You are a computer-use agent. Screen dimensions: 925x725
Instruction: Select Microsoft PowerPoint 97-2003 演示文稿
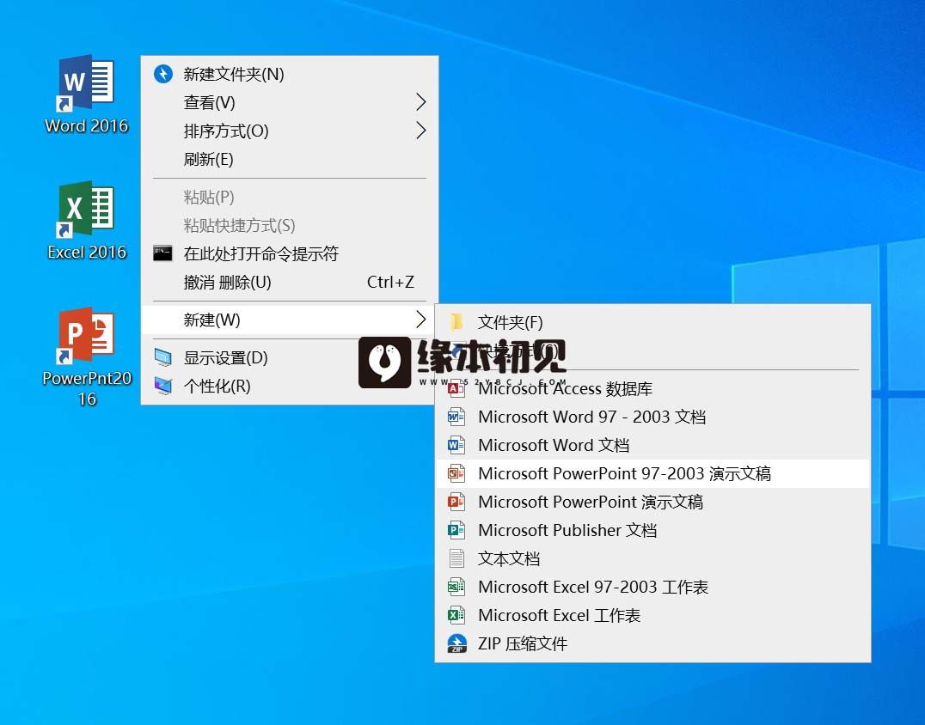[652, 473]
